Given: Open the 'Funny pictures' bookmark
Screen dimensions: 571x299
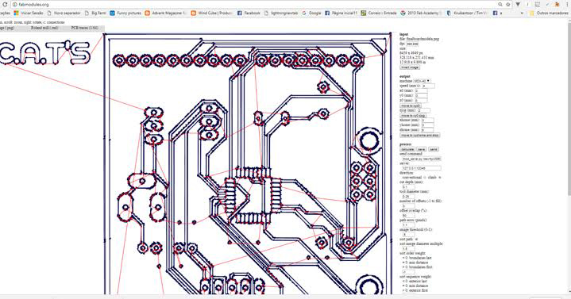Looking at the screenshot, I should (x=125, y=13).
